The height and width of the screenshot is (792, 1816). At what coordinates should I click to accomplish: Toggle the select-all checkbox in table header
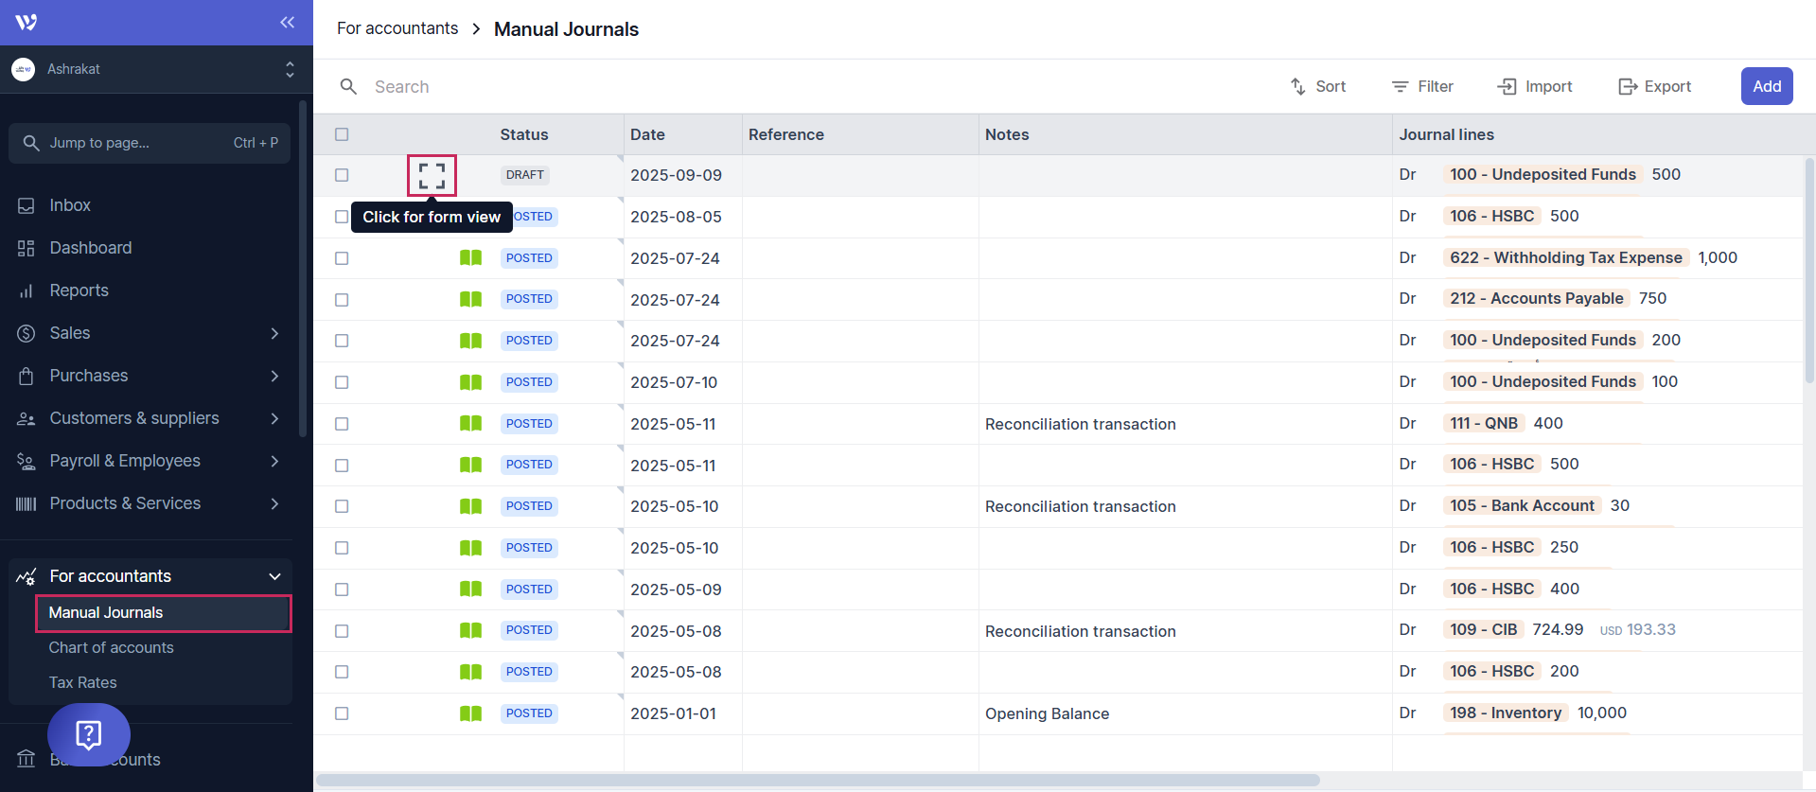coord(342,134)
